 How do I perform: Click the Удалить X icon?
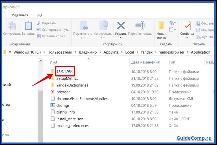(121, 25)
